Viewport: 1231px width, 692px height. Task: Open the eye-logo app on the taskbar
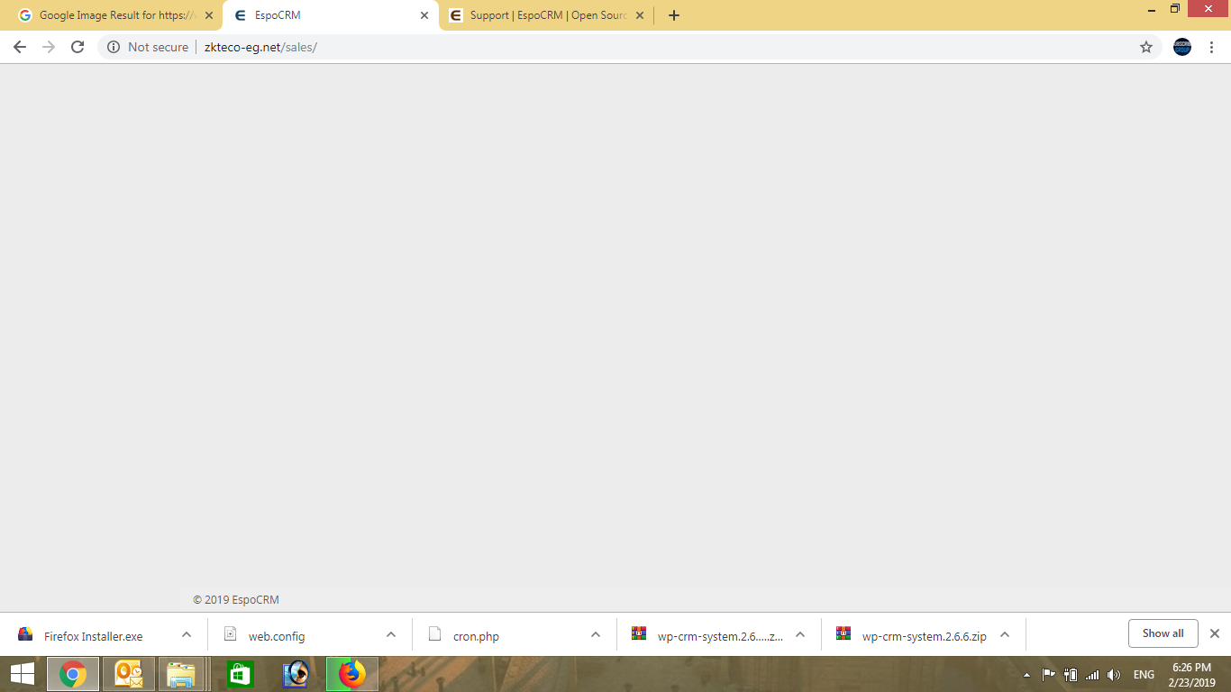[296, 674]
